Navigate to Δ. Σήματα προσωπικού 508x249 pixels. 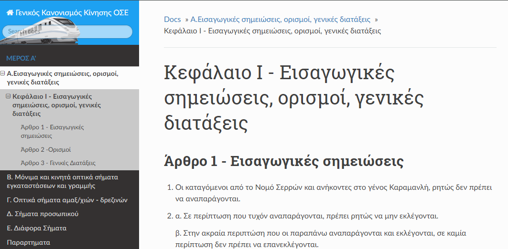(43, 214)
